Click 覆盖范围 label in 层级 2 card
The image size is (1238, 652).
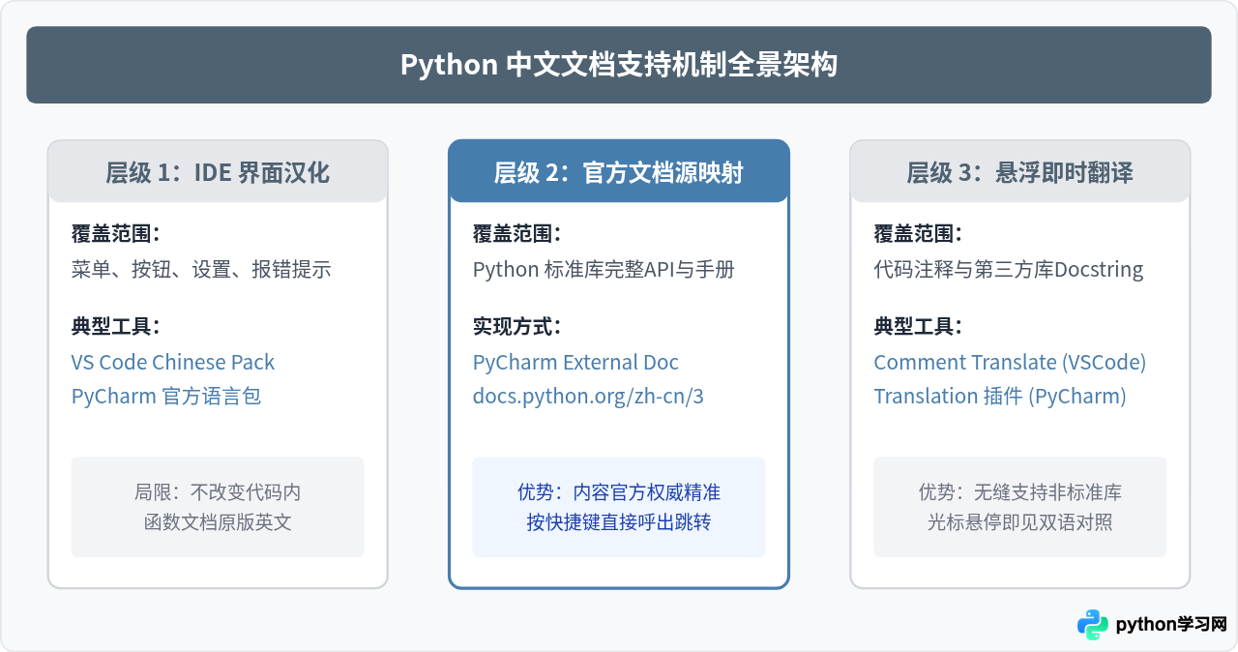pos(517,233)
